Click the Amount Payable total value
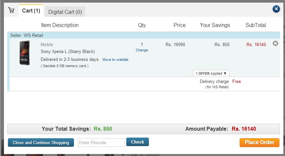 (244, 129)
